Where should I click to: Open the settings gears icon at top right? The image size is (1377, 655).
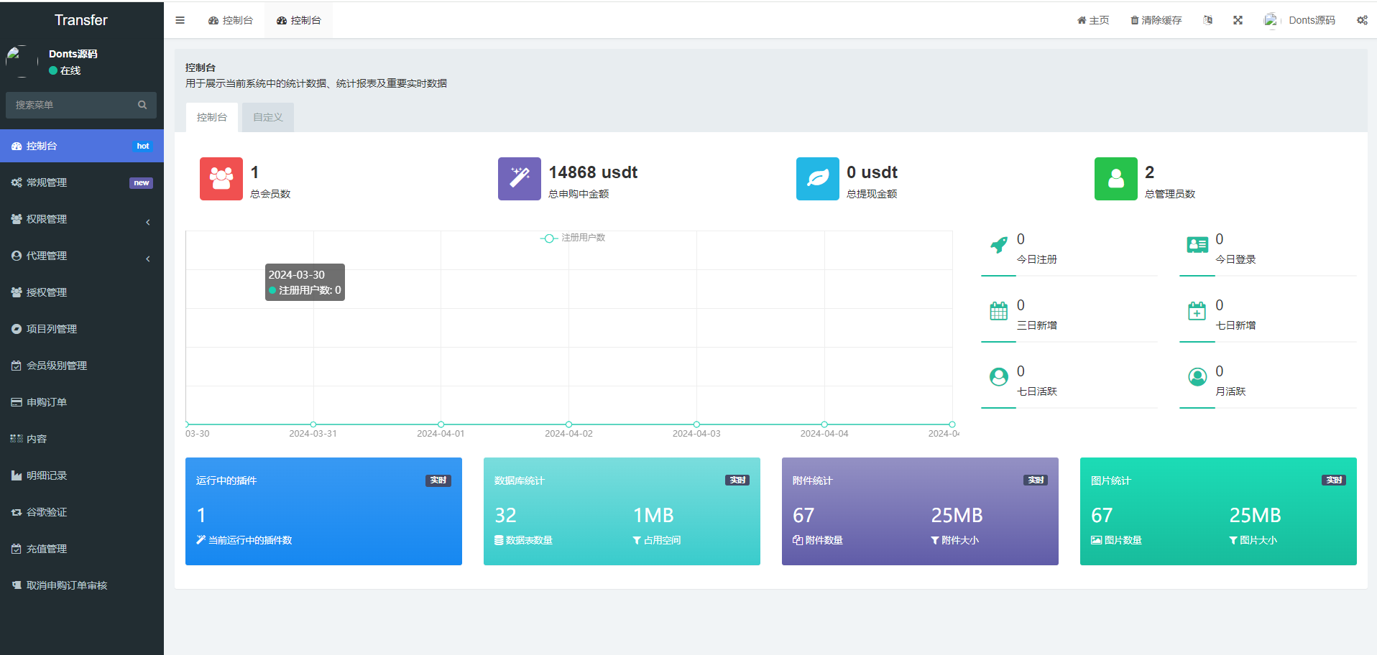tap(1362, 20)
